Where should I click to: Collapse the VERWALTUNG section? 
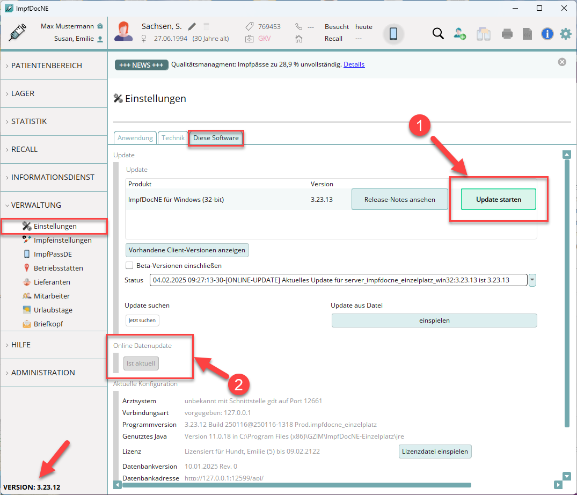click(x=54, y=205)
